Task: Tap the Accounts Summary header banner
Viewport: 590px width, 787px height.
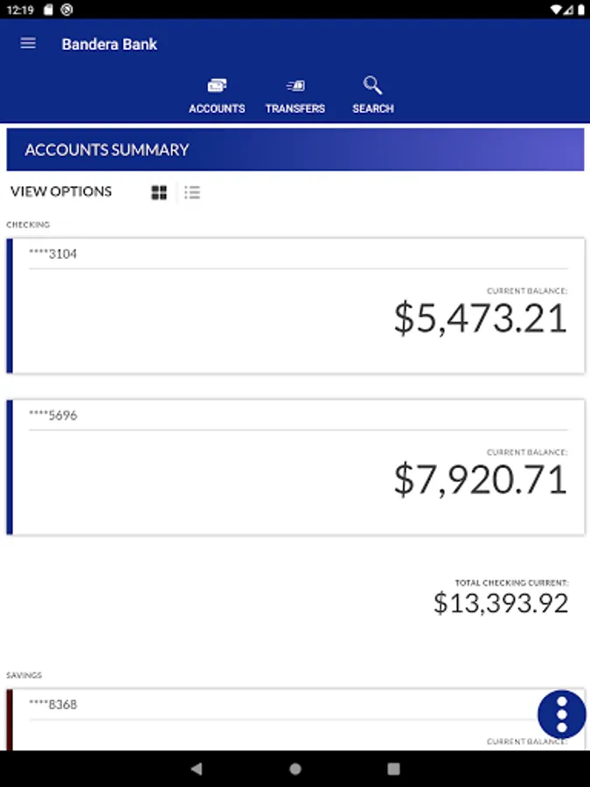Action: [295, 150]
